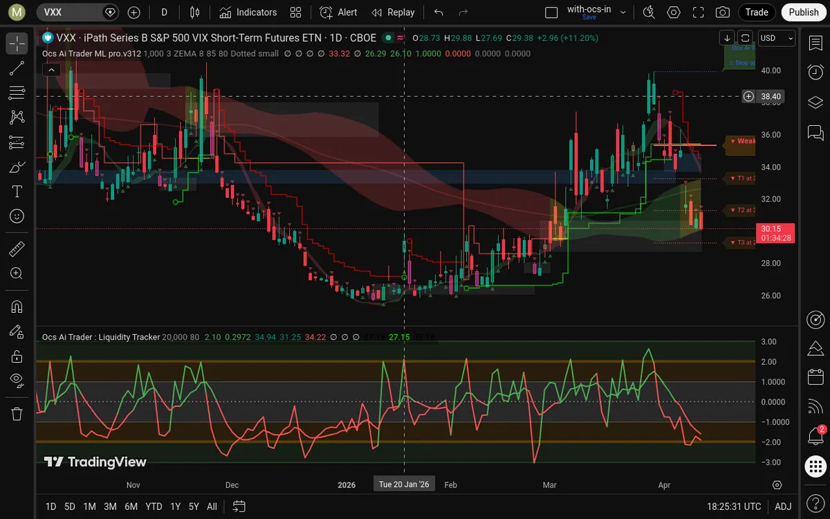Click the loop arrows button beside USD

click(745, 38)
